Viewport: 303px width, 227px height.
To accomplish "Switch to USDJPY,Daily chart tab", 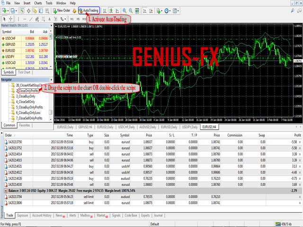I will click(190, 127).
